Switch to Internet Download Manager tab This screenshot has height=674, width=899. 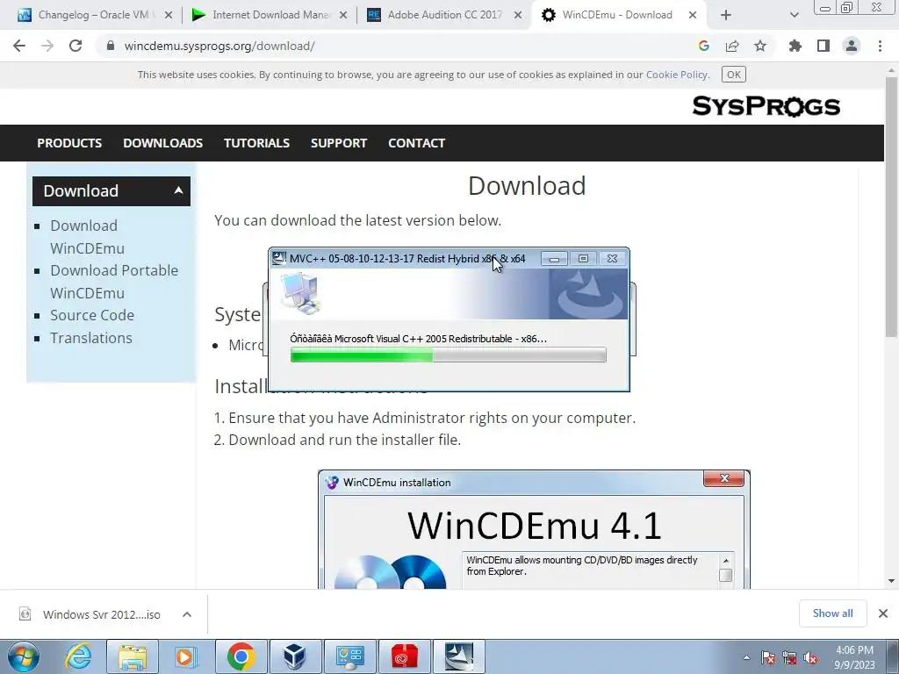pyautogui.click(x=270, y=15)
